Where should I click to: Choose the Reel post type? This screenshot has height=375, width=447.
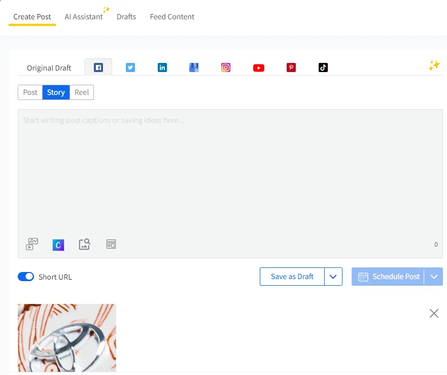(82, 92)
